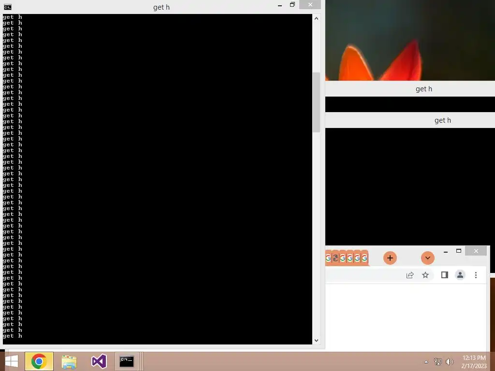The width and height of the screenshot is (495, 371).
Task: Toggle the Chrome side panel icon
Action: click(x=445, y=275)
